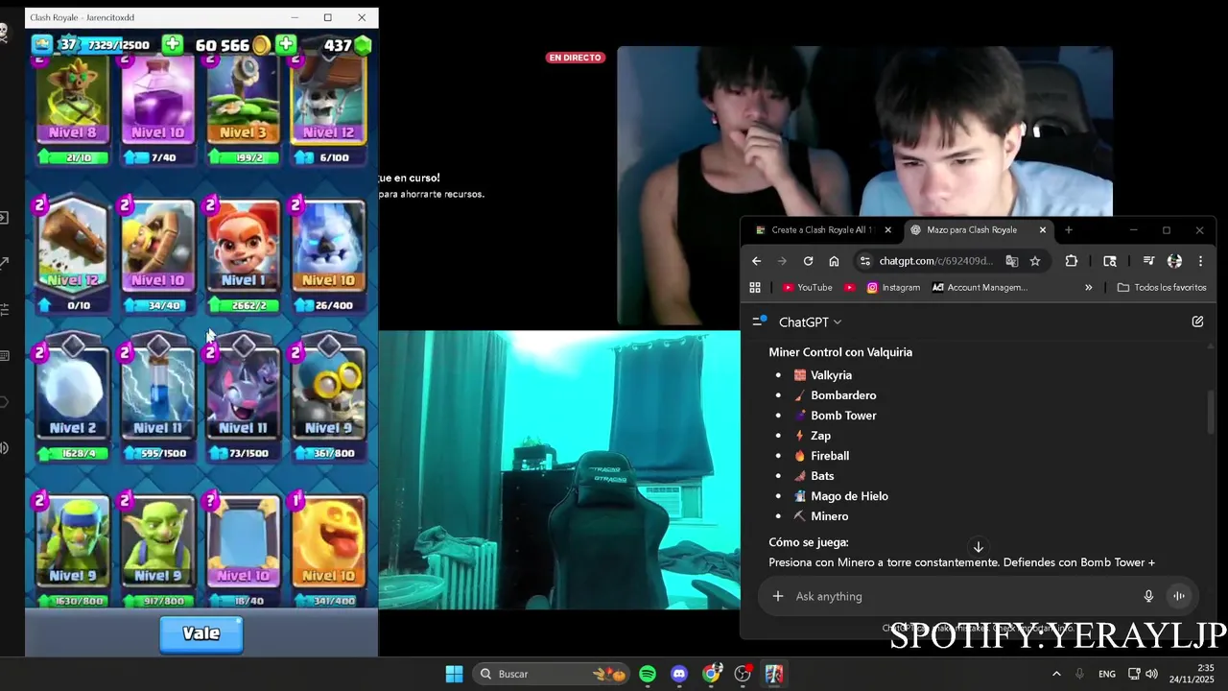1228x691 pixels.
Task: Click the Vale button
Action: [201, 633]
